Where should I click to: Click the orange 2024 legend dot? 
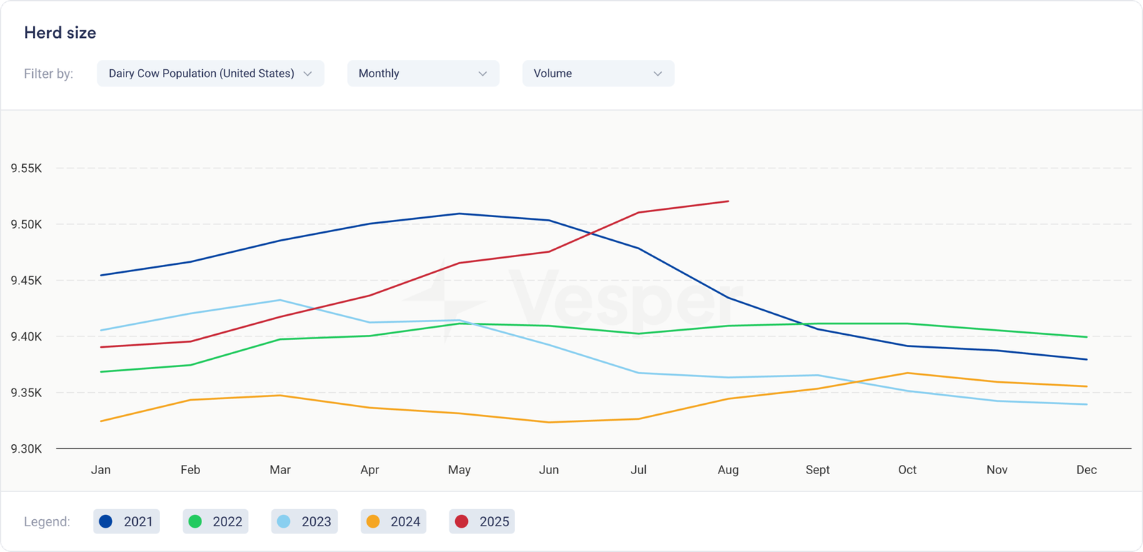pos(373,521)
